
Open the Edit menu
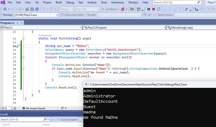(18, 3)
